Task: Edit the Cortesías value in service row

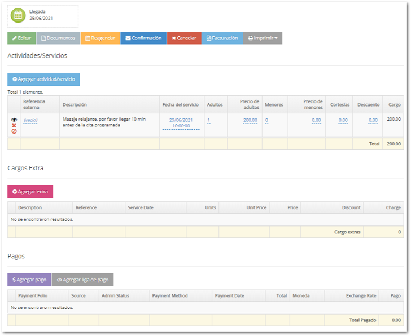Action: (343, 120)
